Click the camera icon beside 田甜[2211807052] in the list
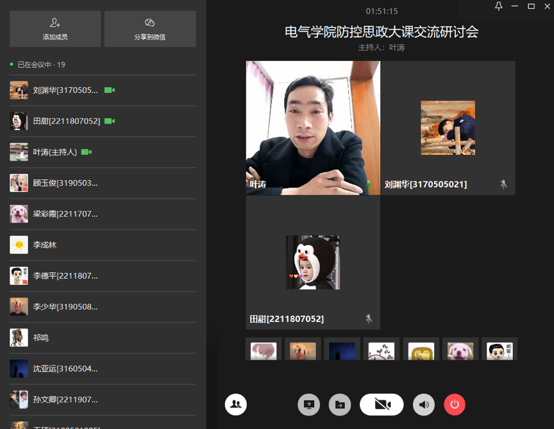The width and height of the screenshot is (554, 429). click(x=110, y=122)
